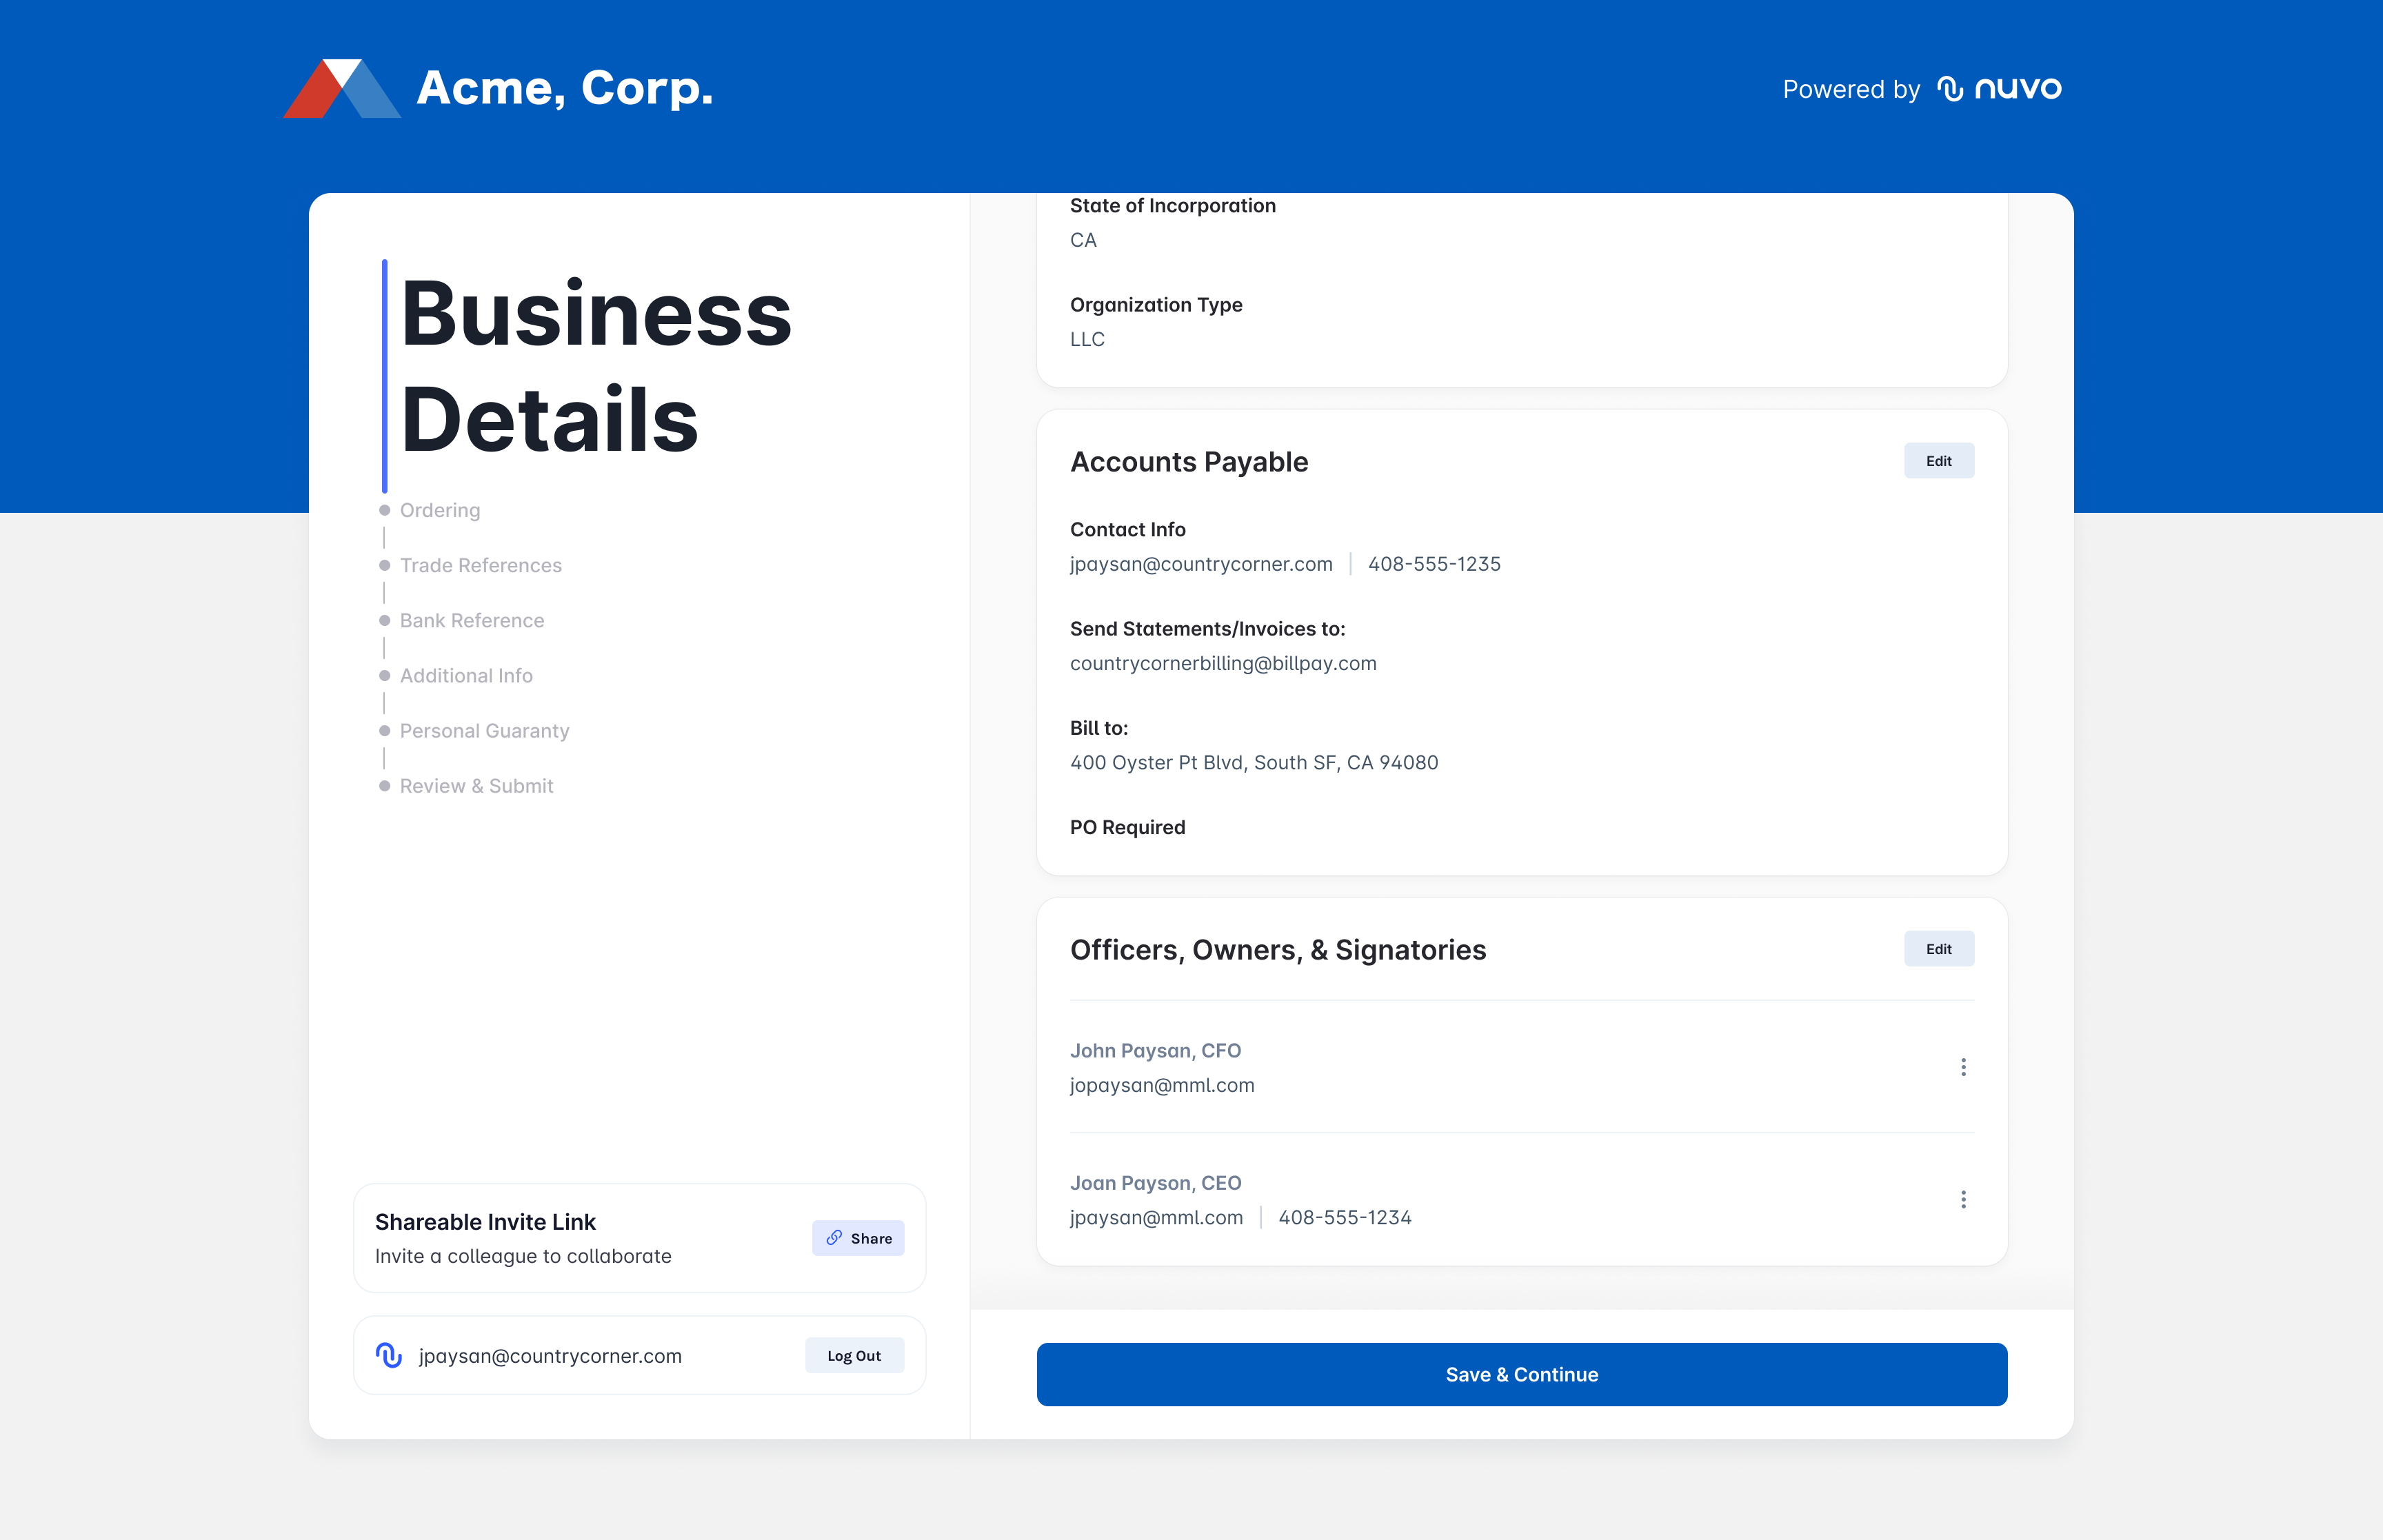Click the countrycornerbilling@billpay.com email

(x=1222, y=663)
